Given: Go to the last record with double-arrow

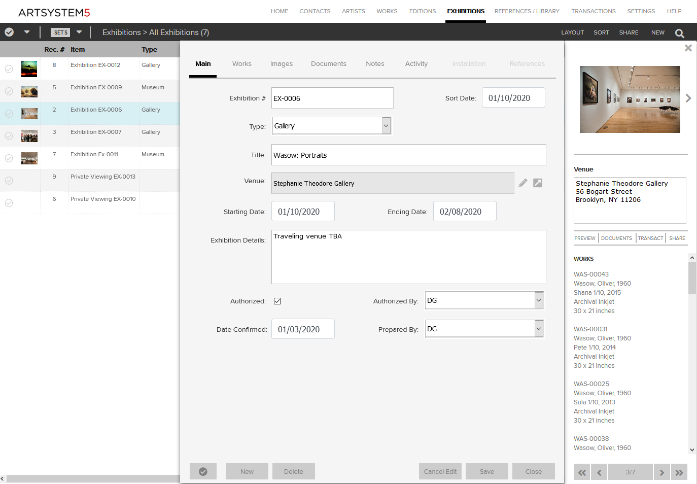Looking at the screenshot, I should click(679, 472).
